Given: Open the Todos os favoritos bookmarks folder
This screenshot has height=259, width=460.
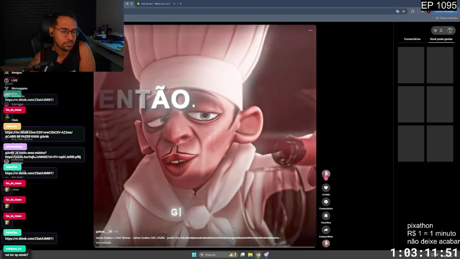Looking at the screenshot, I should (447, 18).
